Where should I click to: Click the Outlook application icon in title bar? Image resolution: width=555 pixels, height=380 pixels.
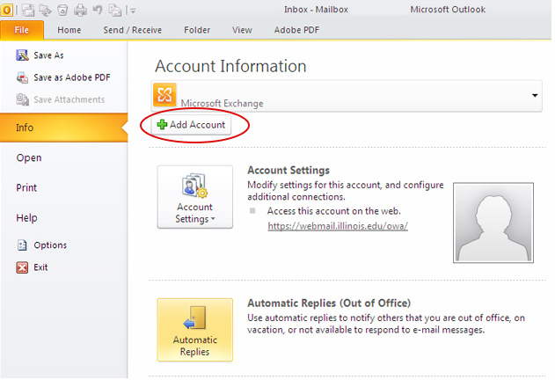[7, 10]
